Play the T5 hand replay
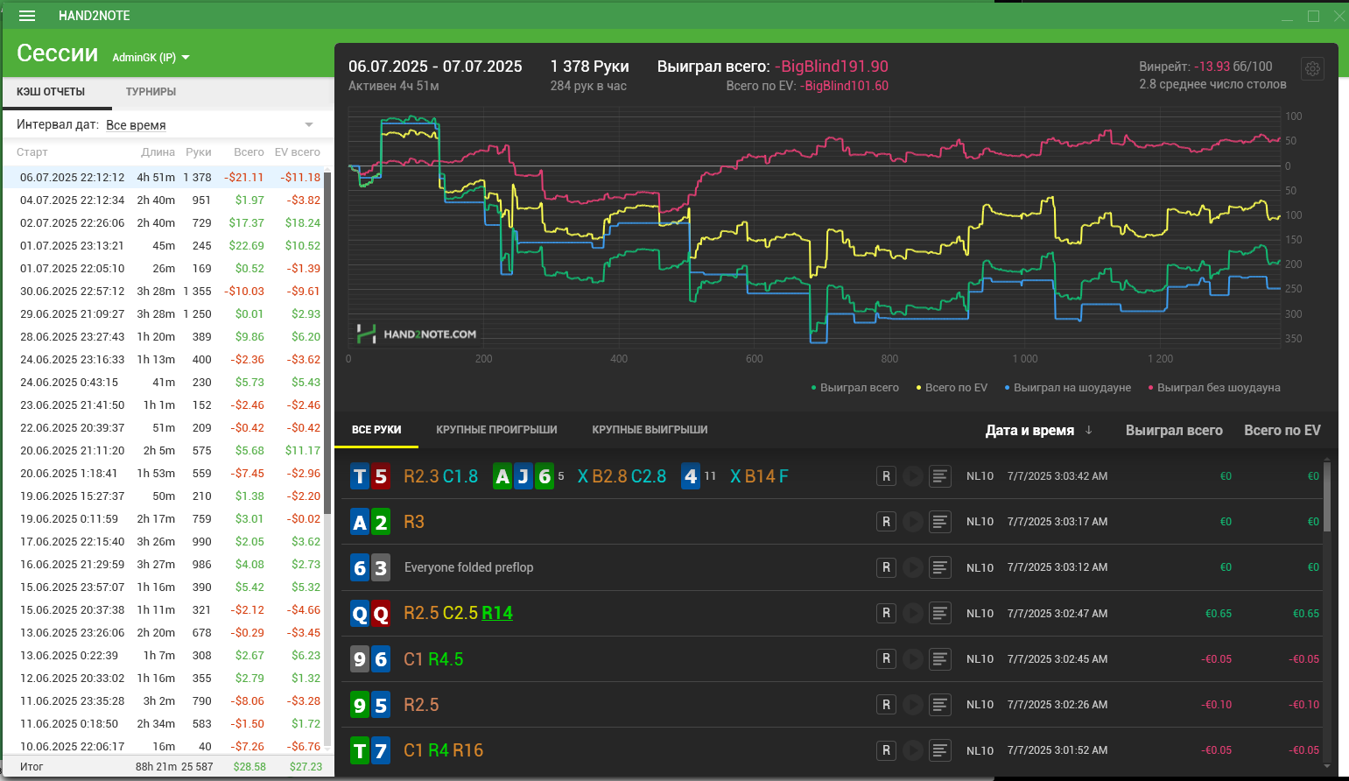 pos(913,476)
